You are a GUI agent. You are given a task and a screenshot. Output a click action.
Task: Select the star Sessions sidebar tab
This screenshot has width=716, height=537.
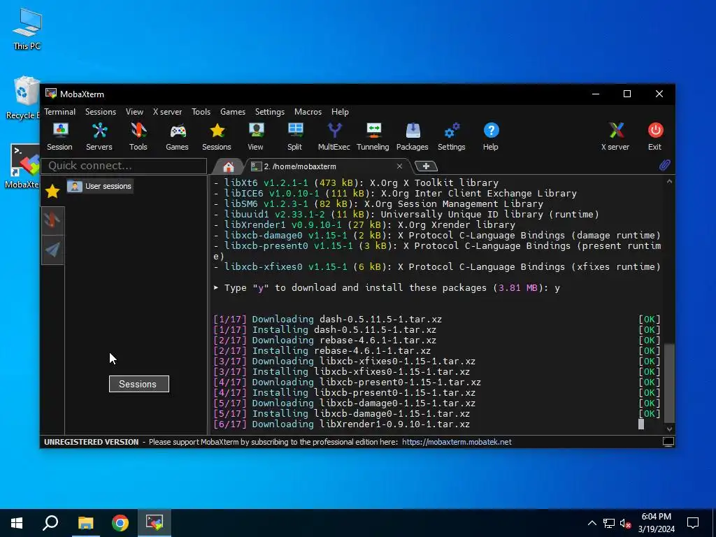tap(52, 191)
